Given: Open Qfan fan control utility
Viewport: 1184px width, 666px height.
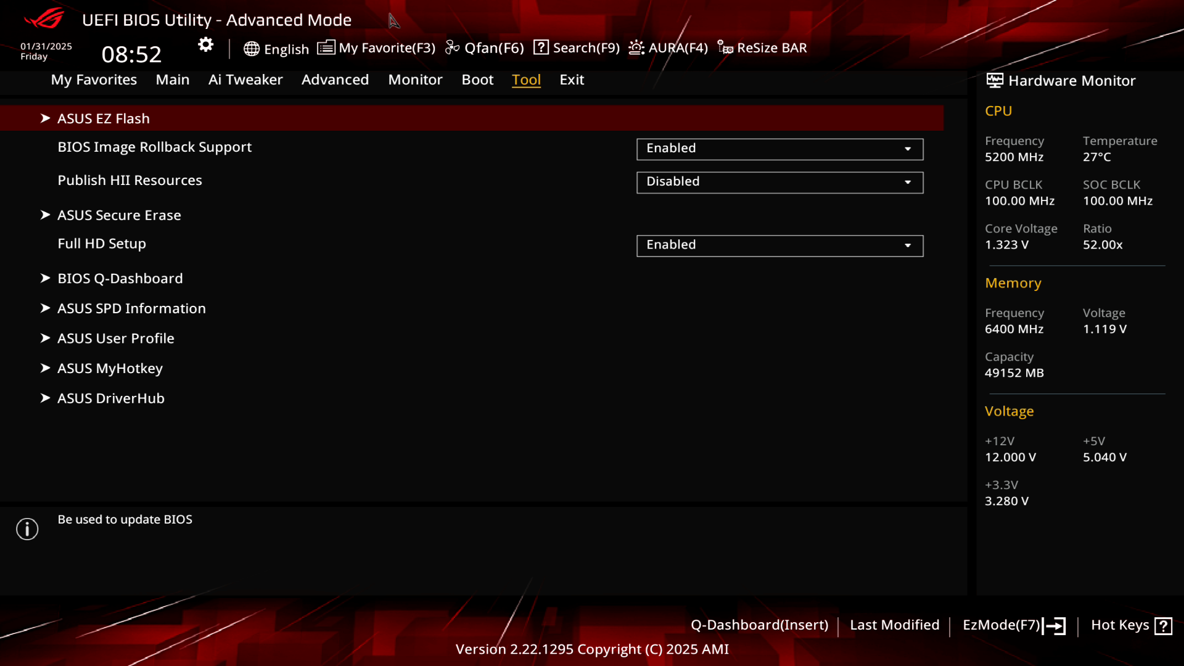Looking at the screenshot, I should [x=485, y=48].
